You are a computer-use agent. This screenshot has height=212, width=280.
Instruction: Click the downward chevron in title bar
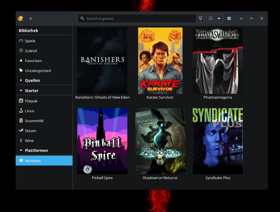point(241,18)
